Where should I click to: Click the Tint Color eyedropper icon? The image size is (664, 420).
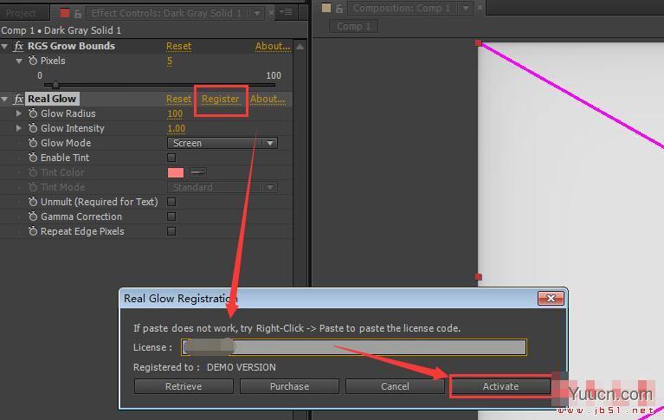[x=197, y=172]
